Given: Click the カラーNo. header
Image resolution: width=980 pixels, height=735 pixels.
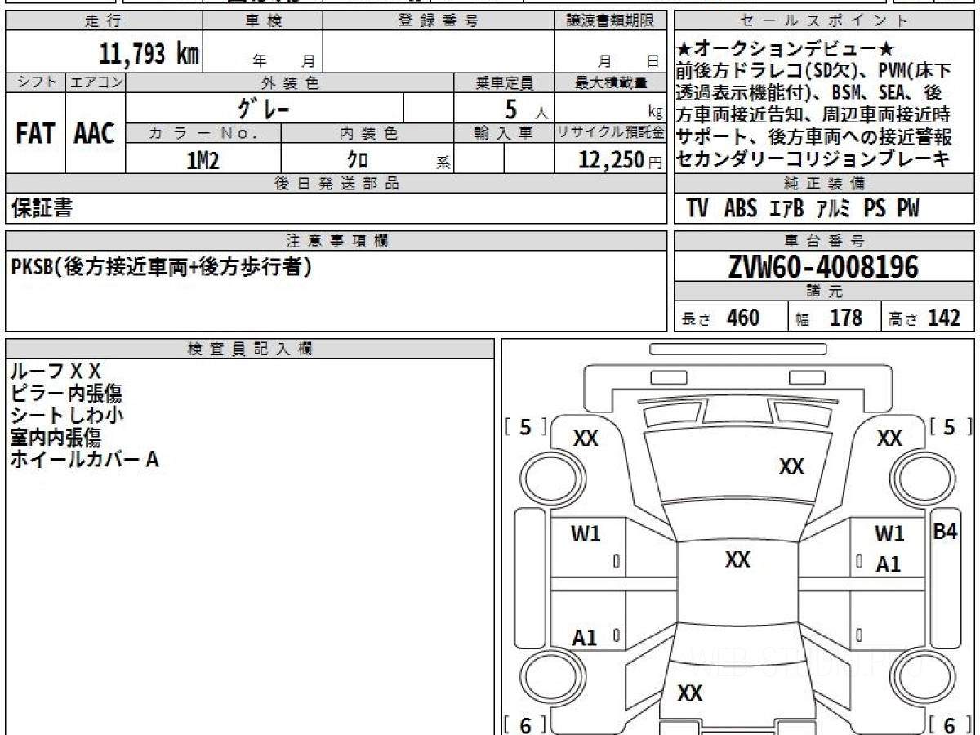Looking at the screenshot, I should (204, 133).
